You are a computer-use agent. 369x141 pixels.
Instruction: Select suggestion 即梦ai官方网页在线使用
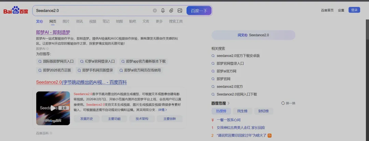[140, 70]
